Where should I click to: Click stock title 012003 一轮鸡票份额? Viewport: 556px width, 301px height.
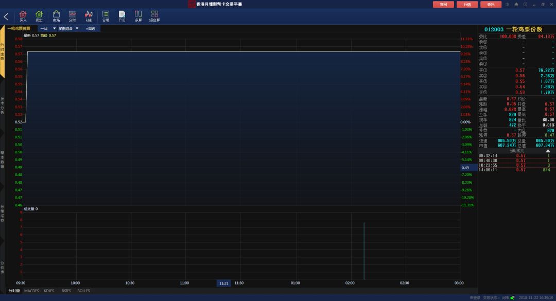click(513, 29)
